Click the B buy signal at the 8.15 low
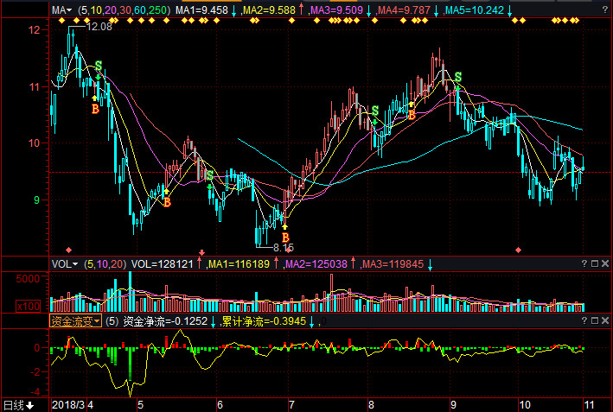 tap(285, 237)
